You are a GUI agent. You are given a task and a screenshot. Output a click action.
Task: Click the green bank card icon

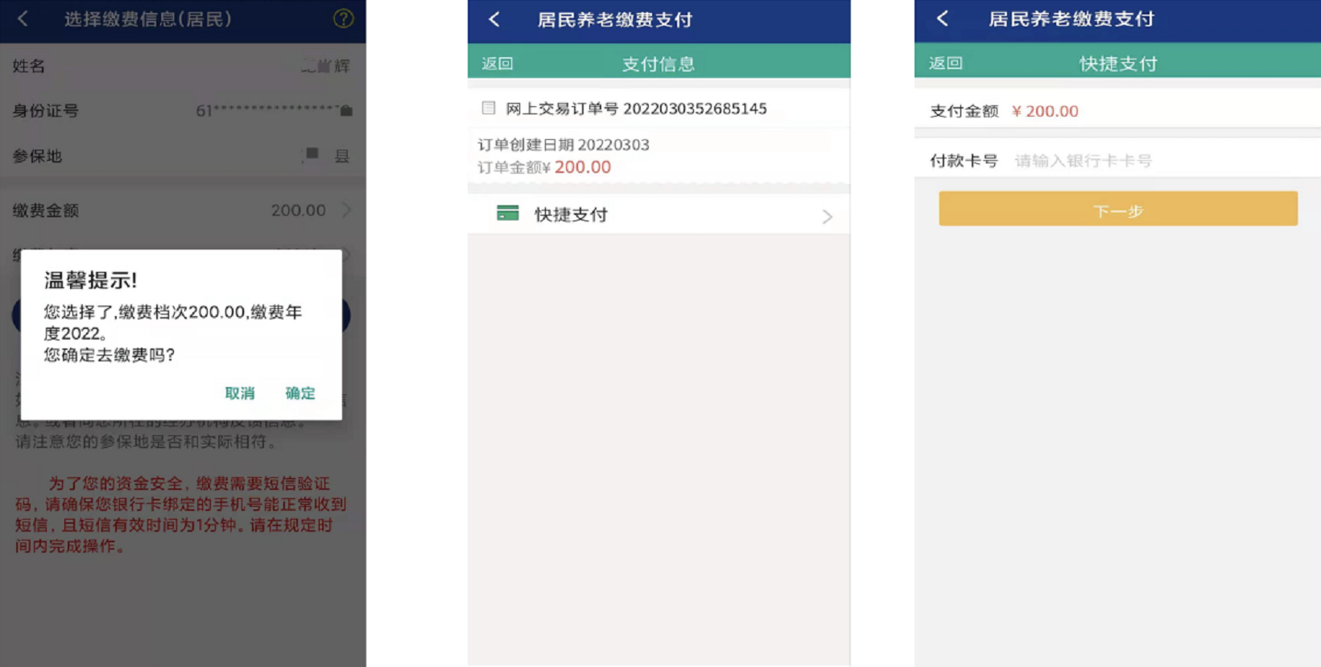(507, 214)
